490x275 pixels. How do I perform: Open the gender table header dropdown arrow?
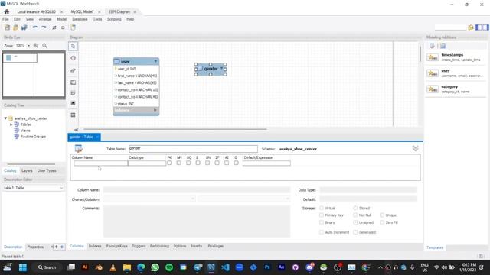[x=222, y=68]
